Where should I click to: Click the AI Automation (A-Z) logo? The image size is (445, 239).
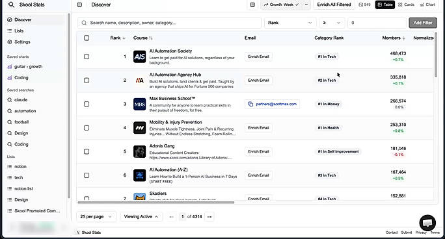tap(140, 175)
